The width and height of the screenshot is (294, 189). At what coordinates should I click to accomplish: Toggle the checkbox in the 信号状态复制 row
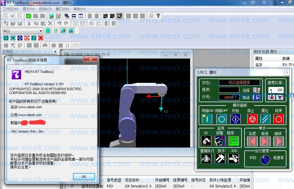click(x=72, y=186)
